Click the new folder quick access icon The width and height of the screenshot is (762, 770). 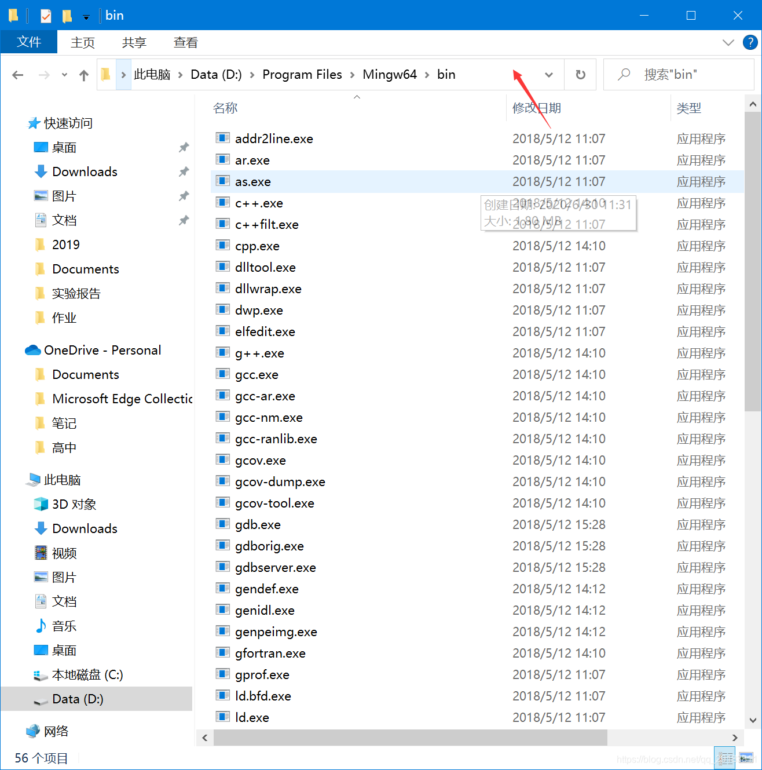coord(67,16)
